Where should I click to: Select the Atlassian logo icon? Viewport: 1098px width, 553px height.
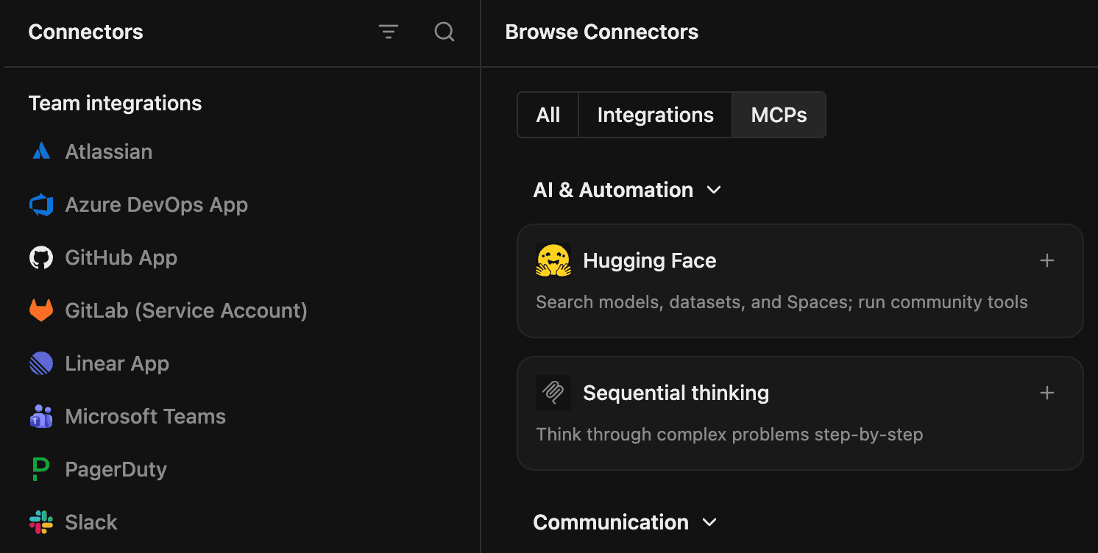[x=41, y=151]
